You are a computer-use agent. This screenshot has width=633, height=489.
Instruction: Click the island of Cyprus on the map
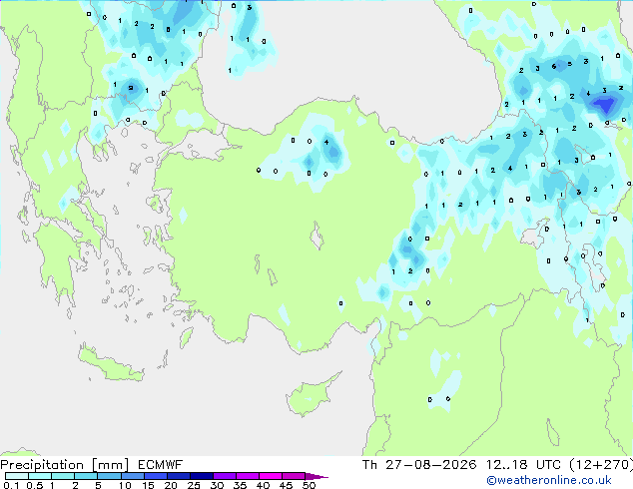click(311, 396)
